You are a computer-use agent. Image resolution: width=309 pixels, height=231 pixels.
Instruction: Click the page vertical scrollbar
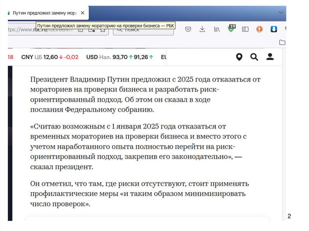point(284,134)
